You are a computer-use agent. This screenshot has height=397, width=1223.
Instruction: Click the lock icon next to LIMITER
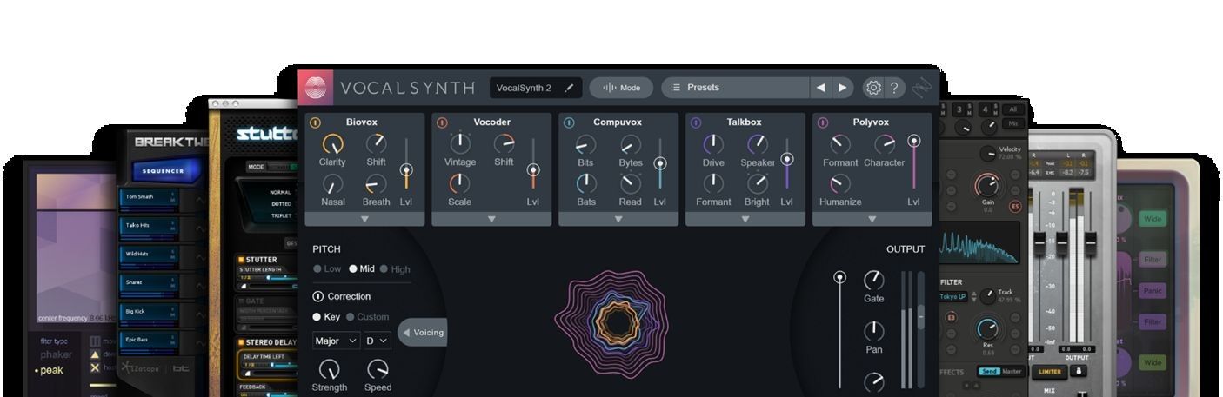[x=1079, y=371]
